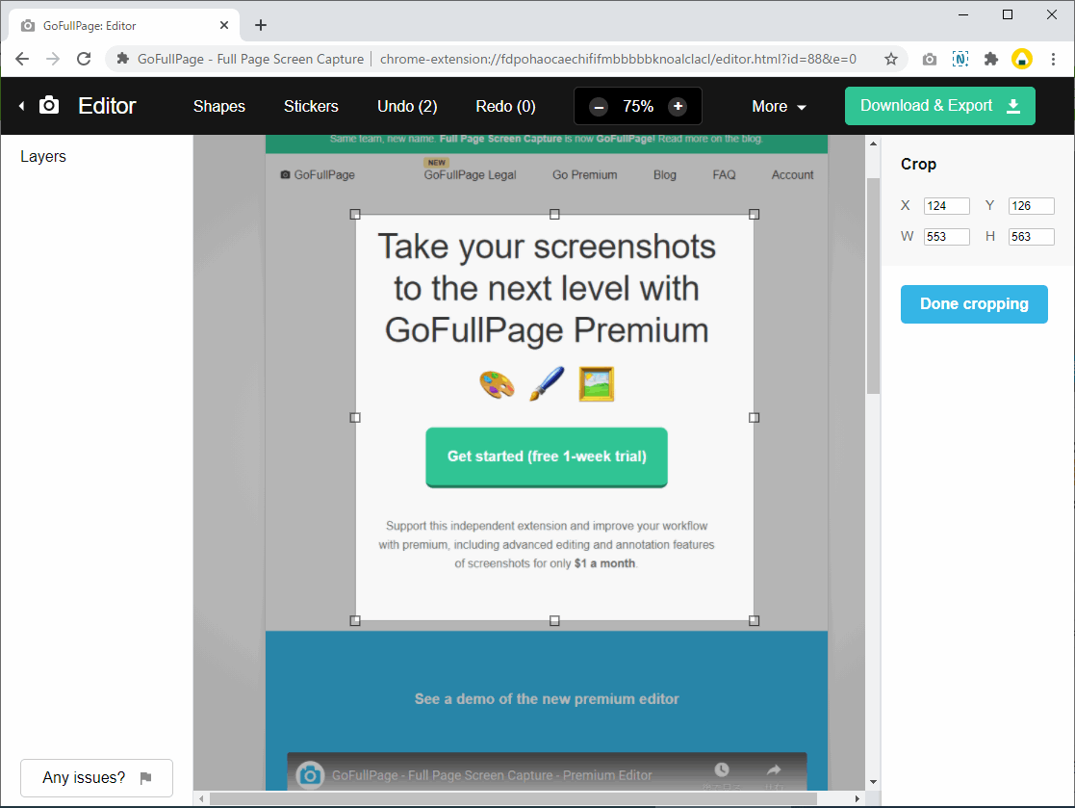Screen dimensions: 1075x808
Task: Click the back arrow beside Editor
Action: point(22,106)
